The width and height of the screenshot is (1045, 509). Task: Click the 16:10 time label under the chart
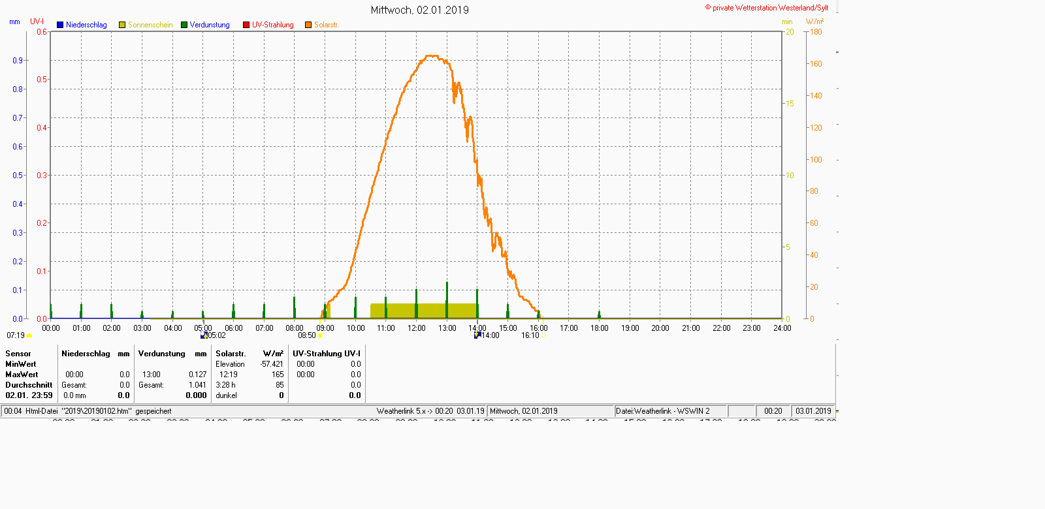coord(530,335)
